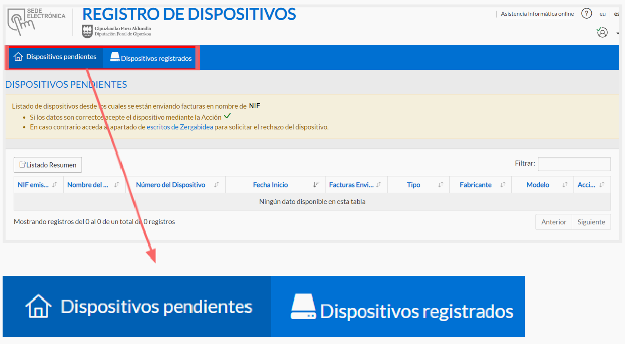Image resolution: width=625 pixels, height=344 pixels.
Task: Open Listado Resumen export button
Action: coord(48,165)
